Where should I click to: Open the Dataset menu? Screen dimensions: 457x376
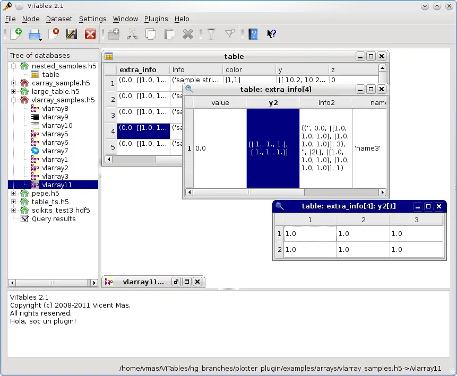click(x=59, y=19)
